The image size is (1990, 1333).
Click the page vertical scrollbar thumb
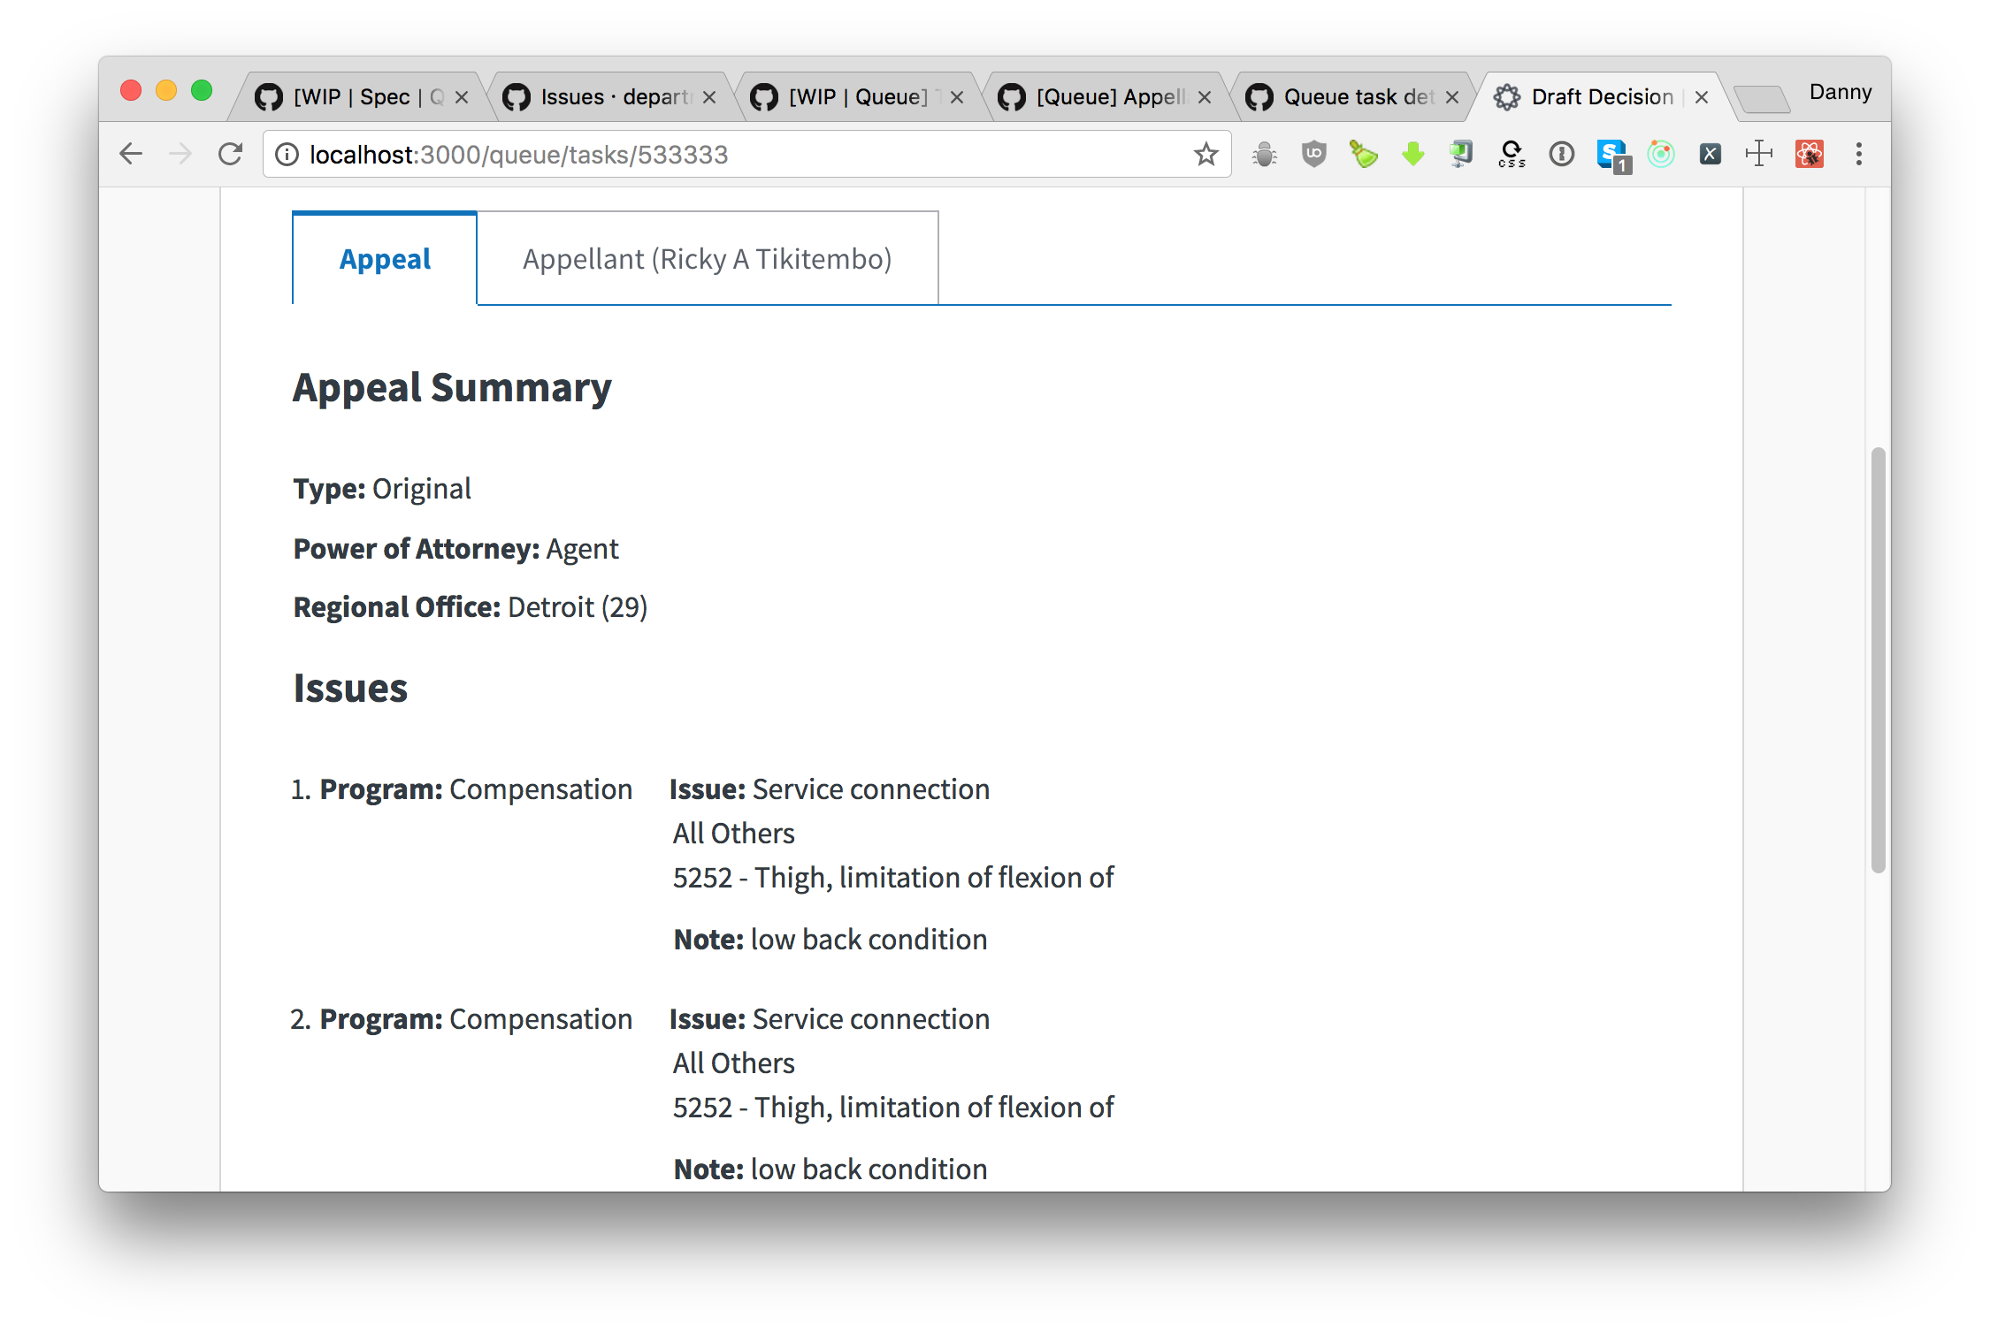click(x=1878, y=659)
